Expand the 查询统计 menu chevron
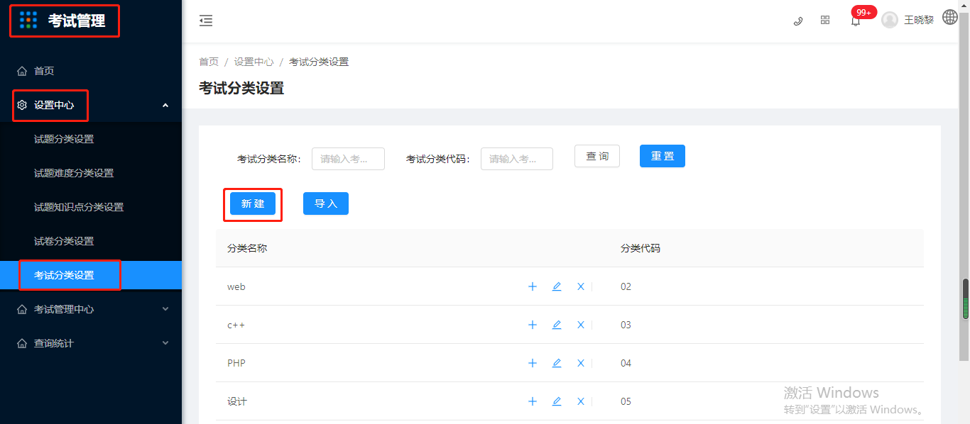970x424 pixels. tap(165, 343)
